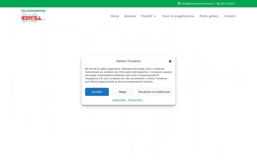Open the Photo gallery page

pyautogui.click(x=209, y=16)
